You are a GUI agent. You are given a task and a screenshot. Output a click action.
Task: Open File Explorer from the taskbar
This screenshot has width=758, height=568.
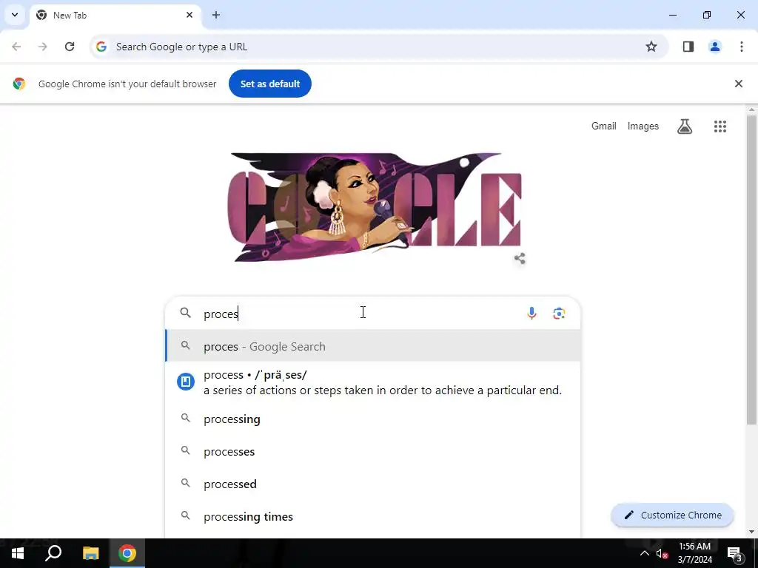90,553
